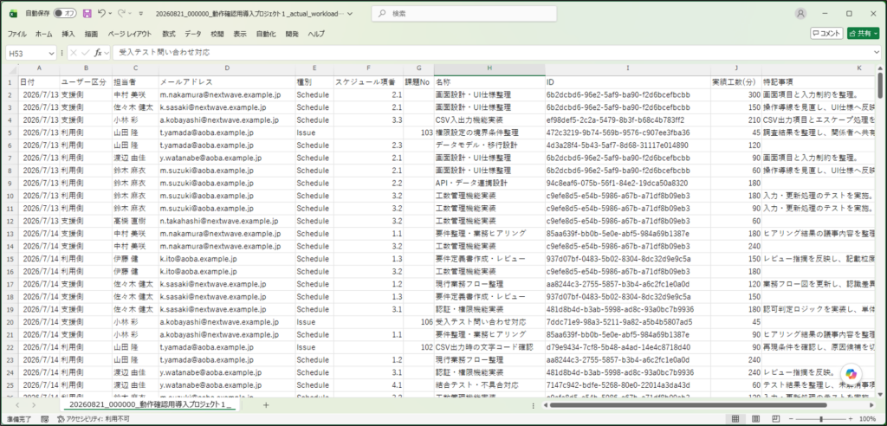Open the 描画 ribbon tab
This screenshot has height=426, width=887.
pyautogui.click(x=91, y=34)
